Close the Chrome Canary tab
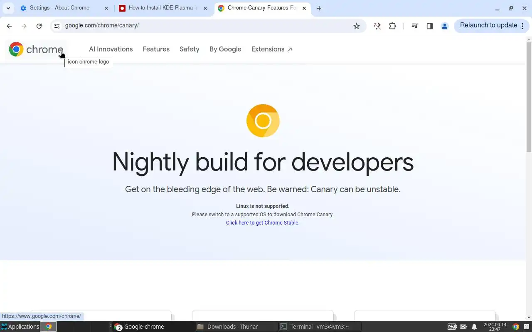Screen dimensions: 532x332 (x=304, y=8)
